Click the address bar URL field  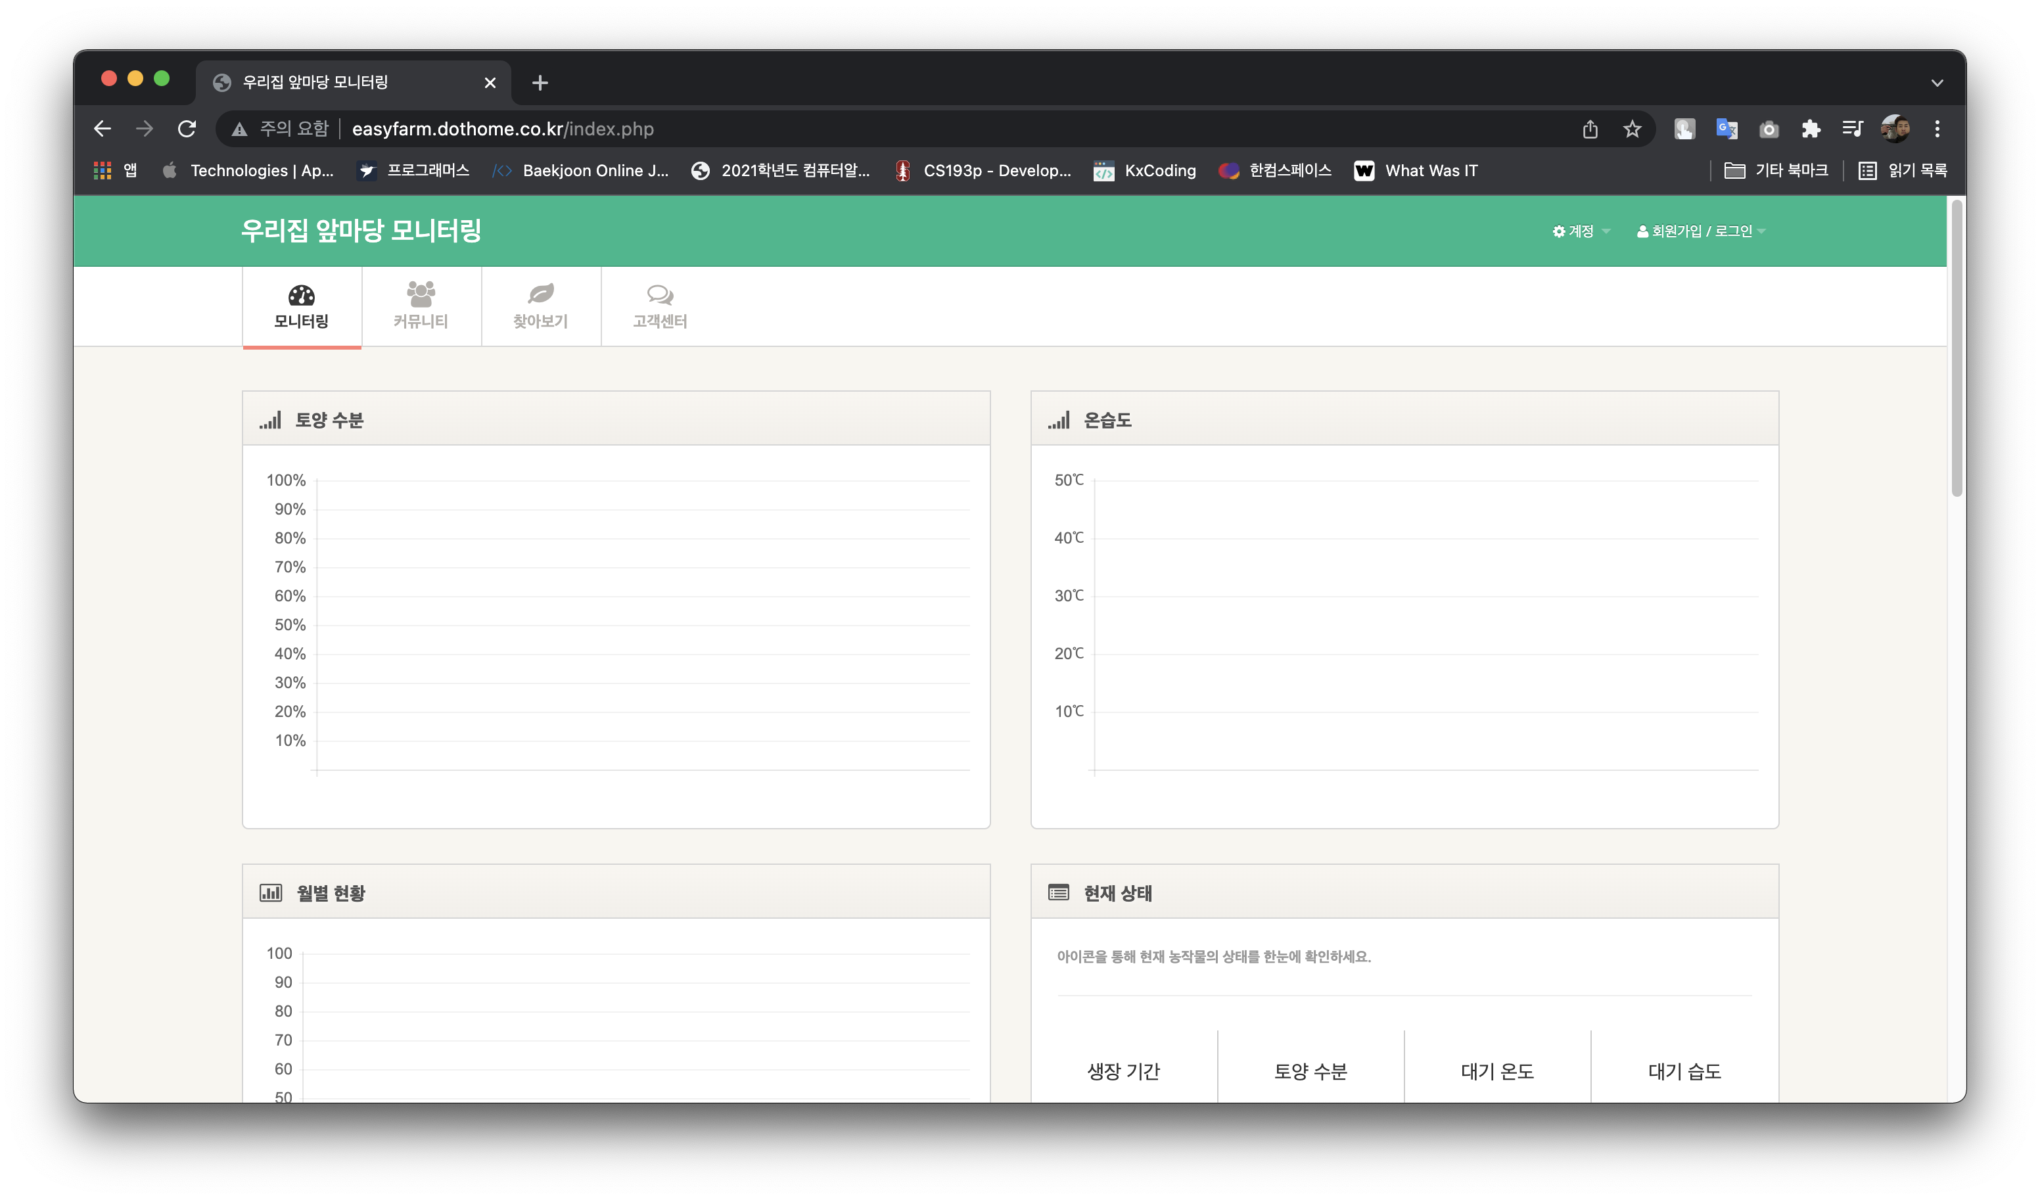click(x=502, y=129)
